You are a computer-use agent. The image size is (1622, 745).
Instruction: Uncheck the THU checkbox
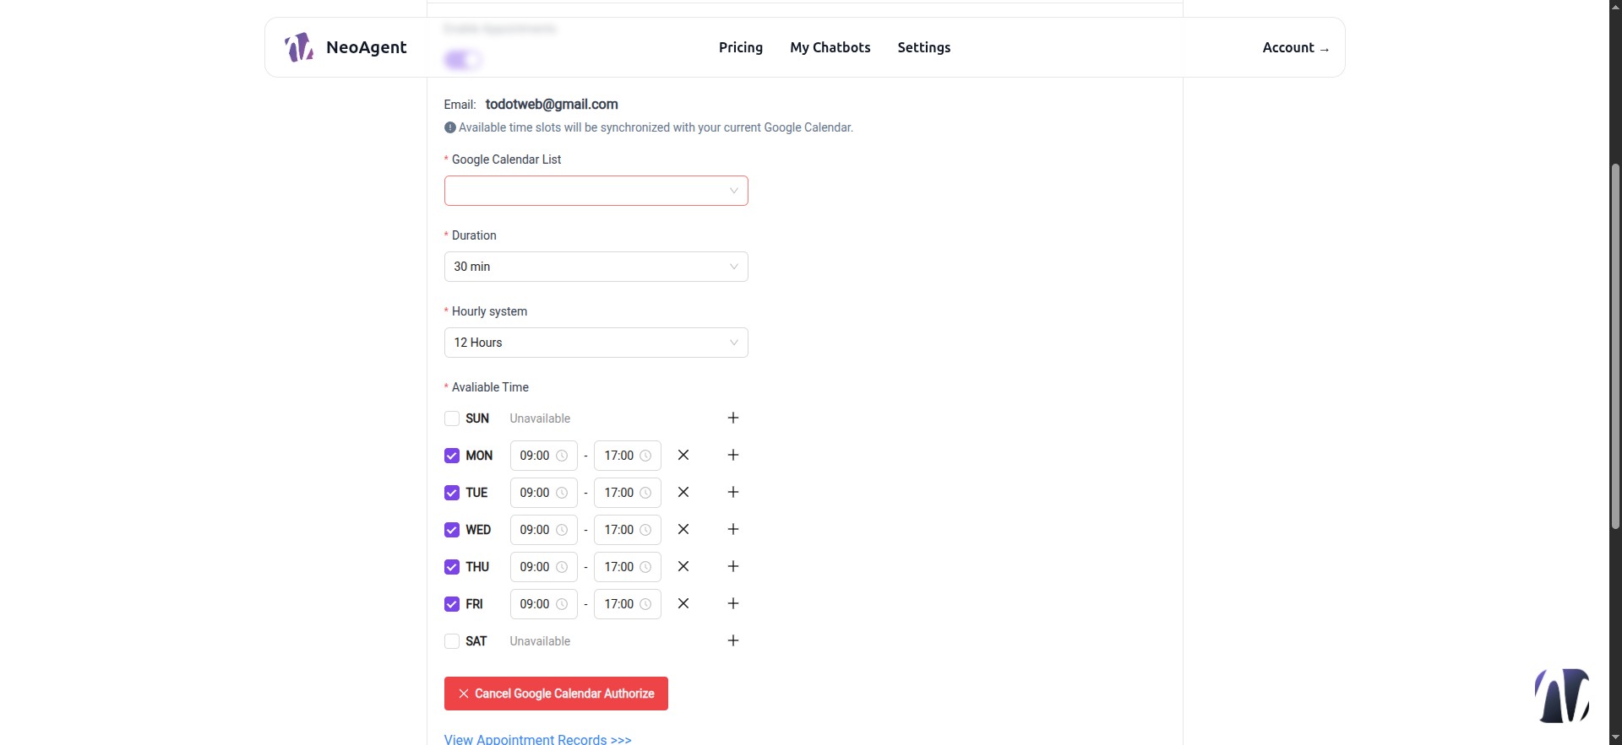point(452,567)
